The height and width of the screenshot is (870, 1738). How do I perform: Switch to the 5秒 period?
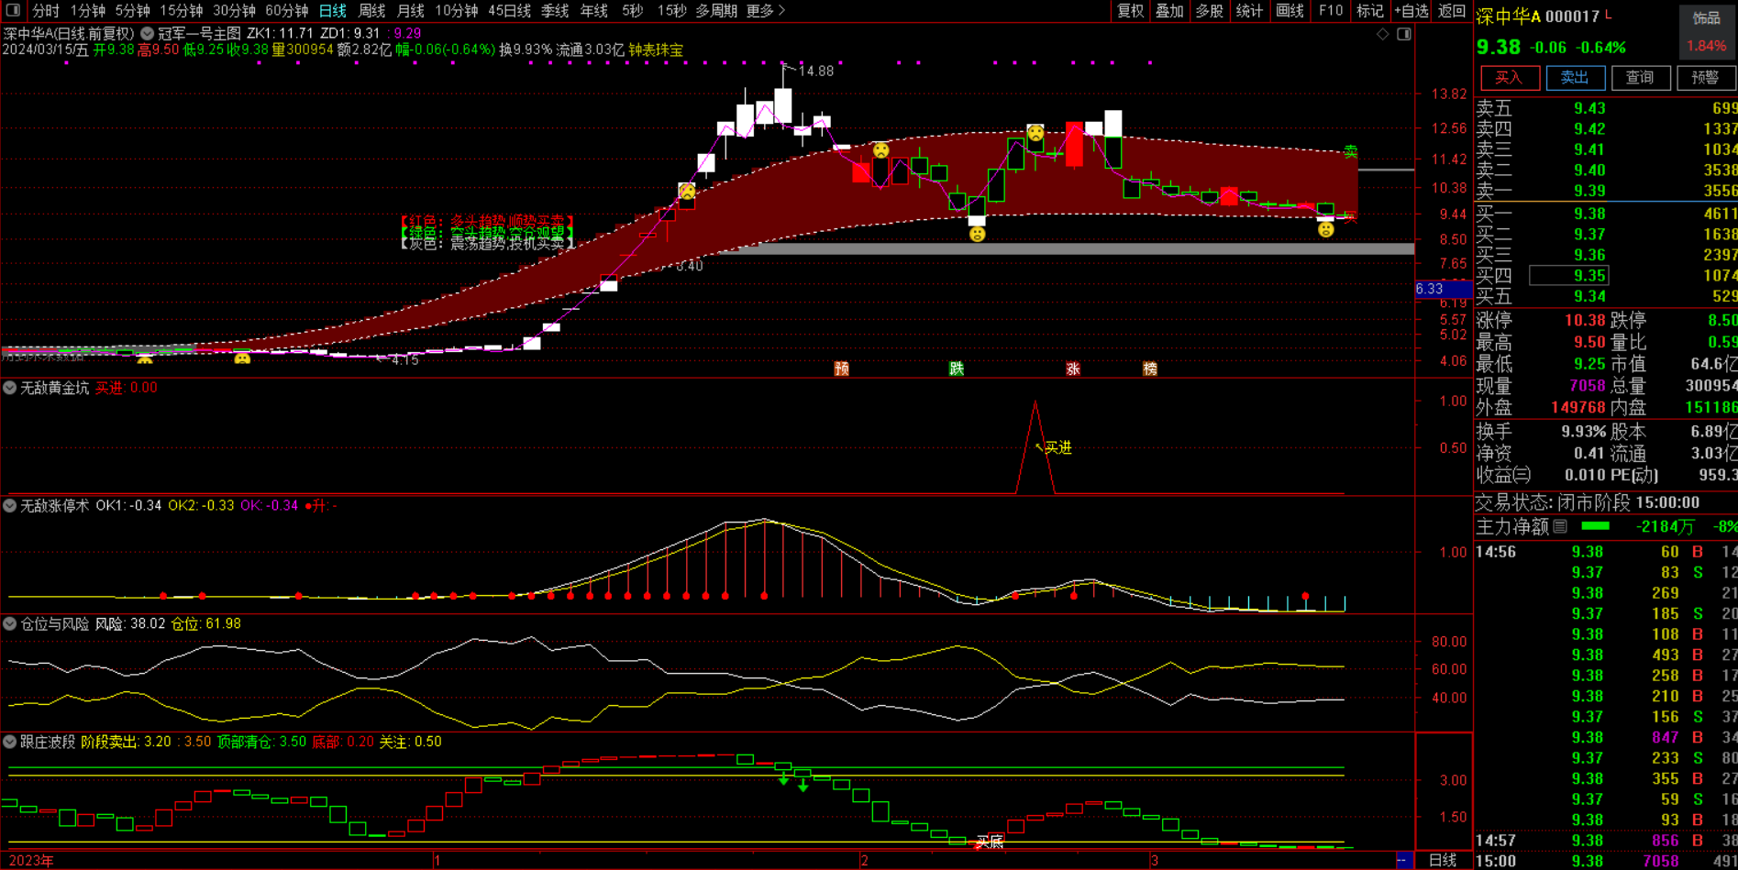pos(632,11)
